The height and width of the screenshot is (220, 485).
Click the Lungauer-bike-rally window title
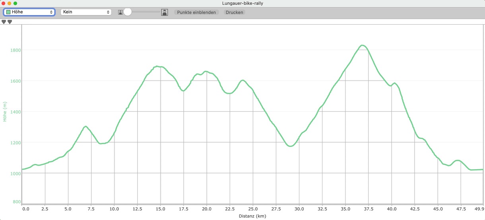pyautogui.click(x=242, y=4)
